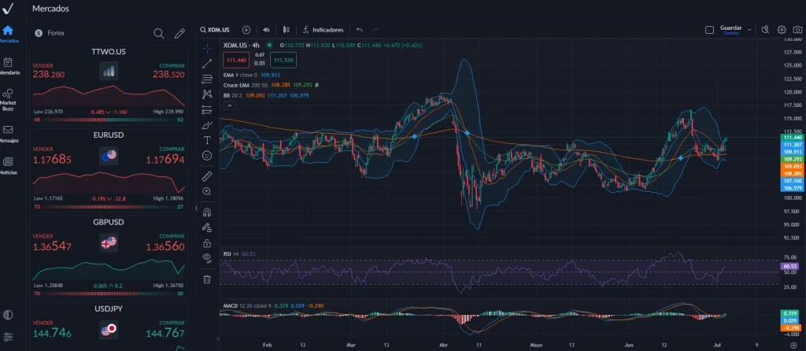Click the USDJPY COMPRAR price 144.767
806x351 pixels.
[x=165, y=334]
